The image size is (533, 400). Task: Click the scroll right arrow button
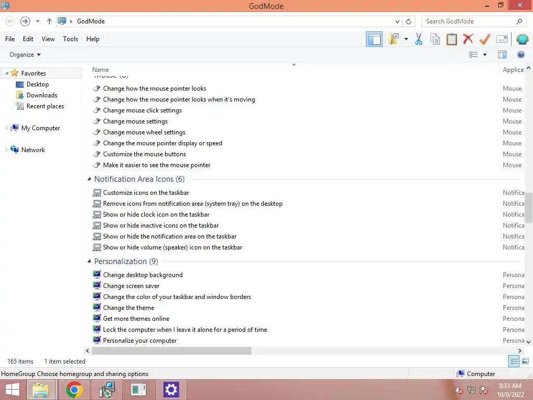pos(520,351)
